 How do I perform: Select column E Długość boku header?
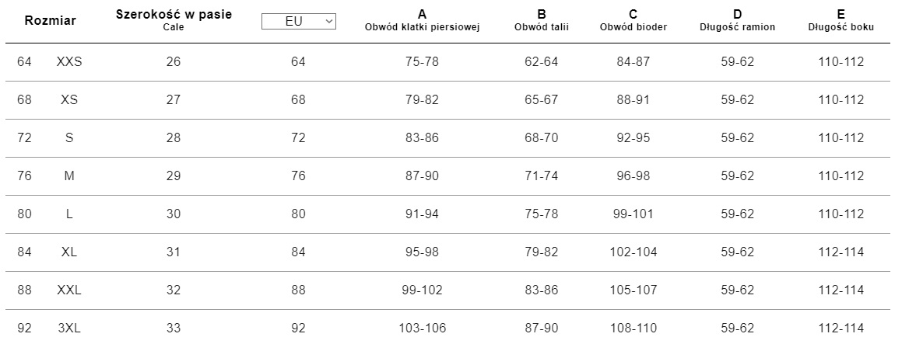(841, 20)
